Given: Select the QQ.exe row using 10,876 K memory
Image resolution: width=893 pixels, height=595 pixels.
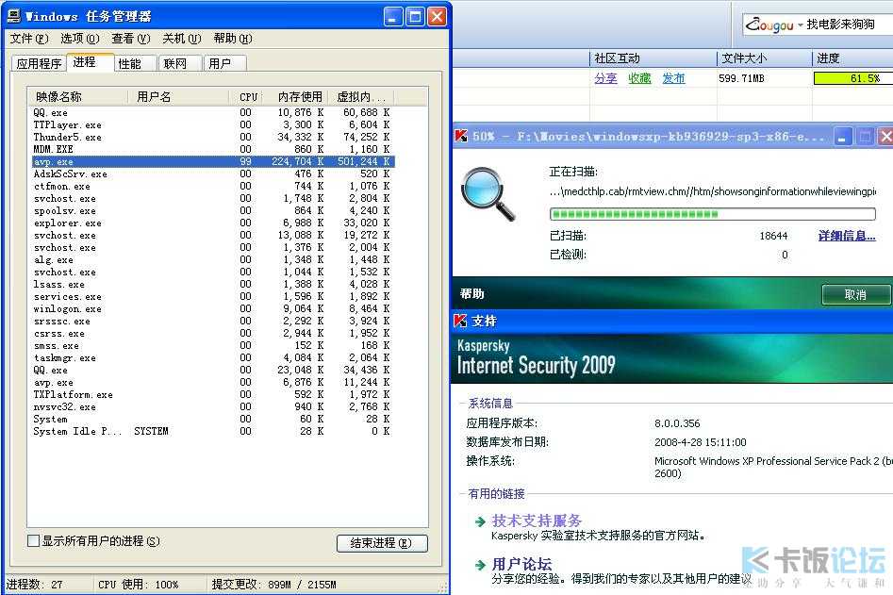Looking at the screenshot, I should click(212, 113).
